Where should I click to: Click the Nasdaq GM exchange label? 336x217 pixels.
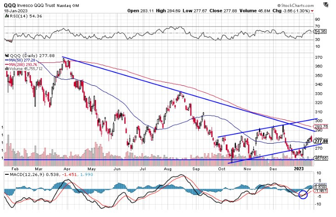[x=68, y=6]
